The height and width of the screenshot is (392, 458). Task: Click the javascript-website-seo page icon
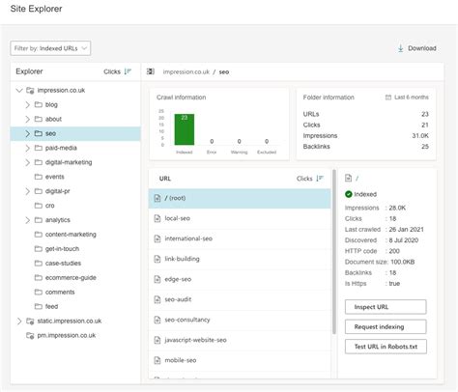(157, 340)
